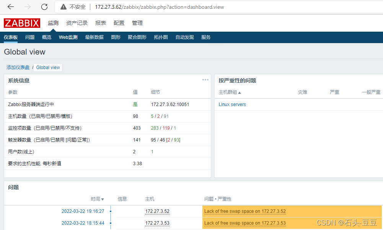Click orange swap space problem on 172.27.3.53

tap(245, 223)
